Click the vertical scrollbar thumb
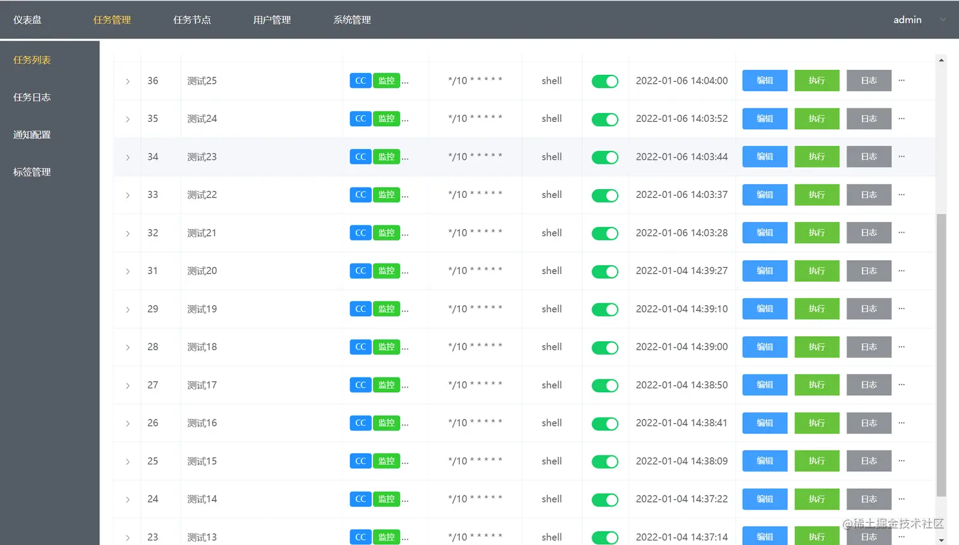The width and height of the screenshot is (959, 545). click(941, 355)
